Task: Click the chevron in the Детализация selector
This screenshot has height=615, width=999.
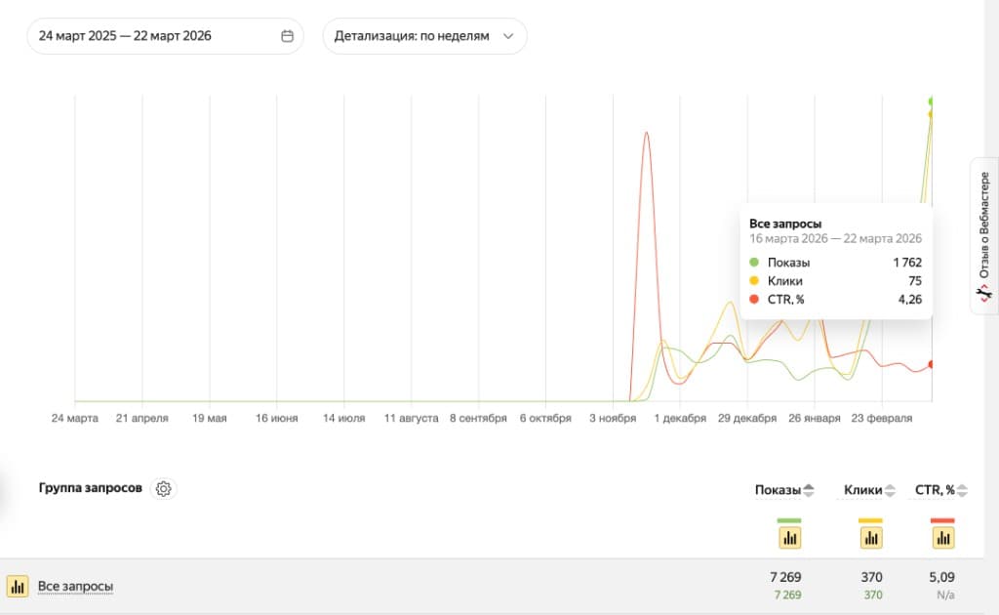Action: 507,36
